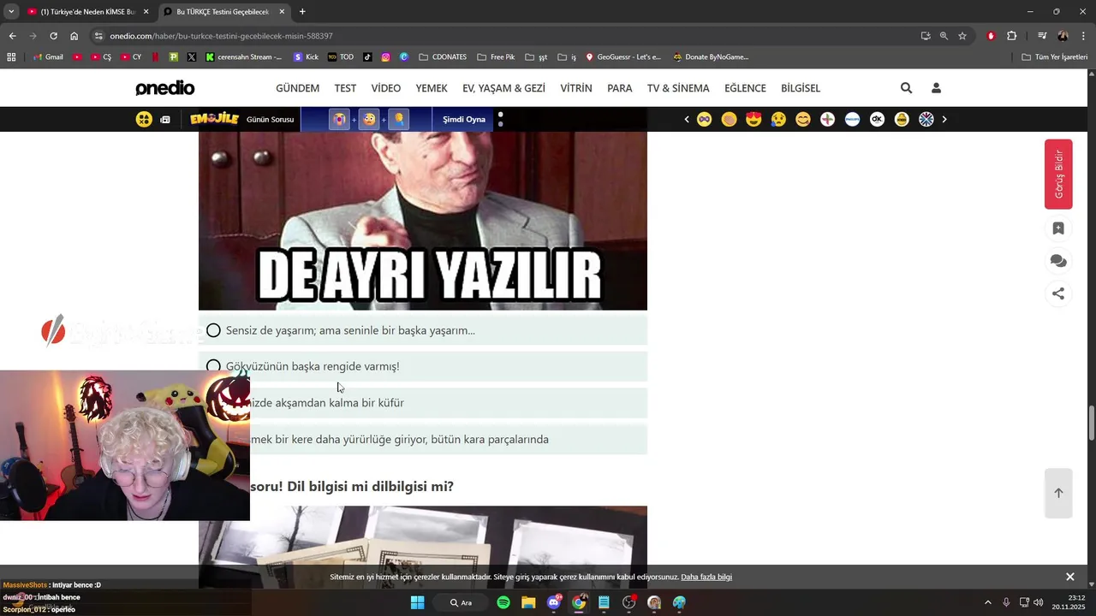Click the page vertical scrollbar thumb
This screenshot has height=616, width=1096.
click(1091, 421)
